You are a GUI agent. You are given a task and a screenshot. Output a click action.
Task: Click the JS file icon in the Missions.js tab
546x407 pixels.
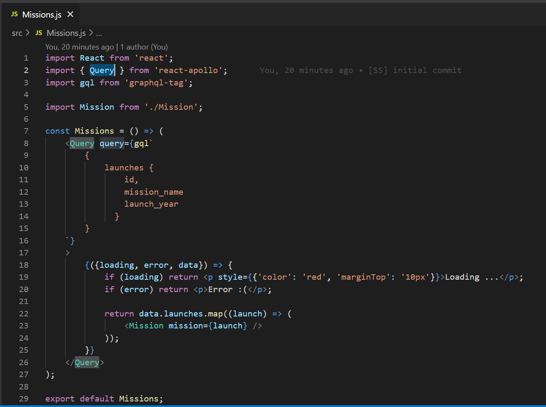click(x=14, y=14)
